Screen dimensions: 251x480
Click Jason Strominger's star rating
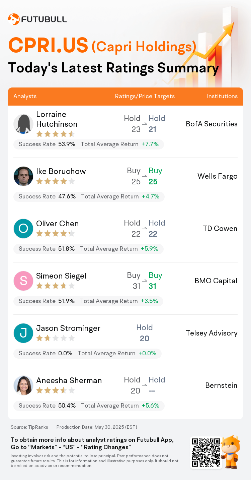click(55, 338)
